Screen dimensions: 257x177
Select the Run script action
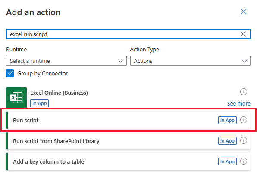click(128, 120)
